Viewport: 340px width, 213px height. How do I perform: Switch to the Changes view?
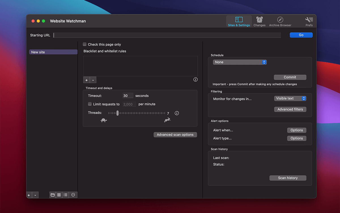tap(259, 21)
